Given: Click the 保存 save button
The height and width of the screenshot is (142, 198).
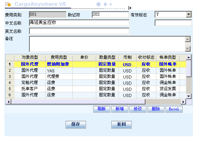Looking at the screenshot, I should (76, 125).
